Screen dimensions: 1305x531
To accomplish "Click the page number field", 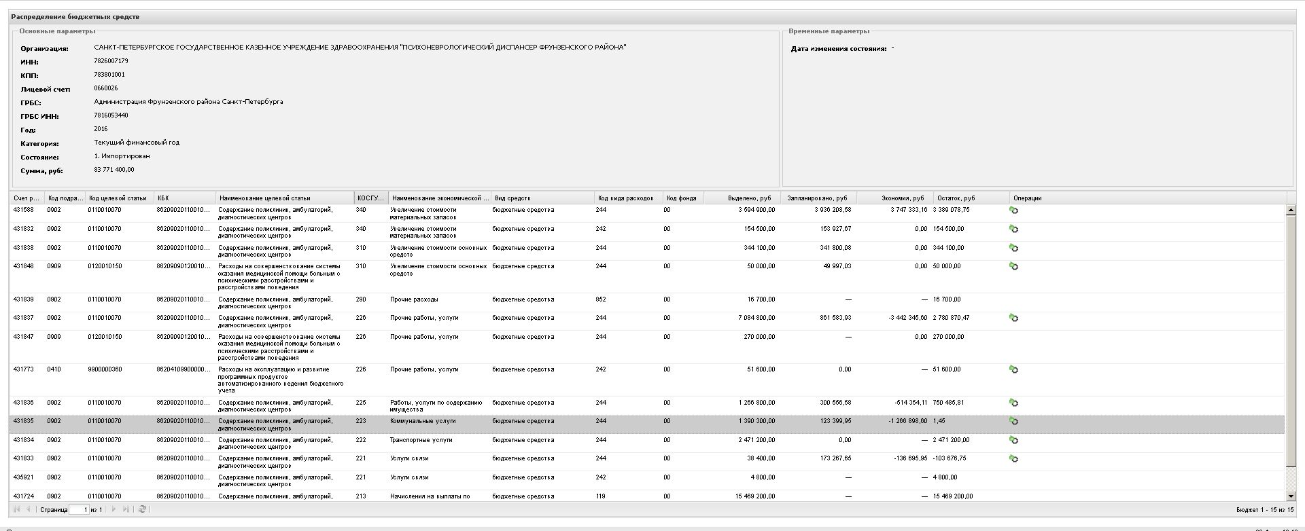I will [x=79, y=509].
